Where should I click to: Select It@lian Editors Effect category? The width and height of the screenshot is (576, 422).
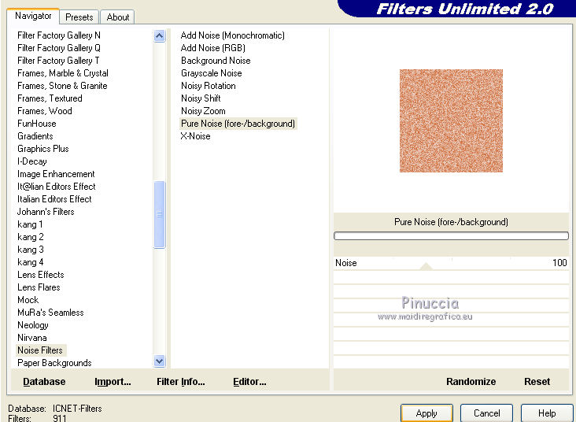tap(56, 187)
